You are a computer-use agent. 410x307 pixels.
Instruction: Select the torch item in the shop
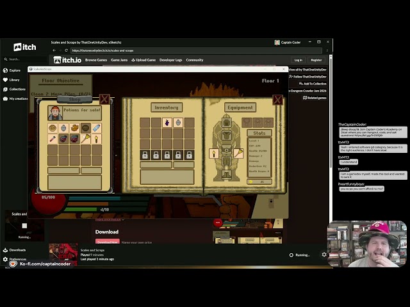(97, 139)
